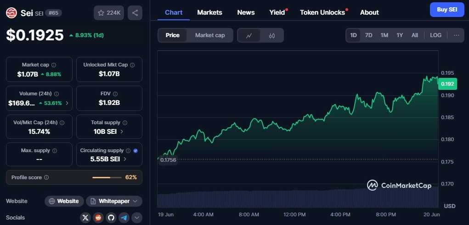Expand Volume (24h) details arrow
469x225 pixels.
67,103
